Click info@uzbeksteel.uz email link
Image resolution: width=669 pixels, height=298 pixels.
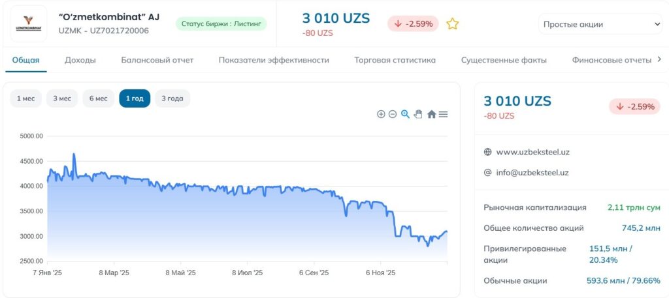pos(532,173)
